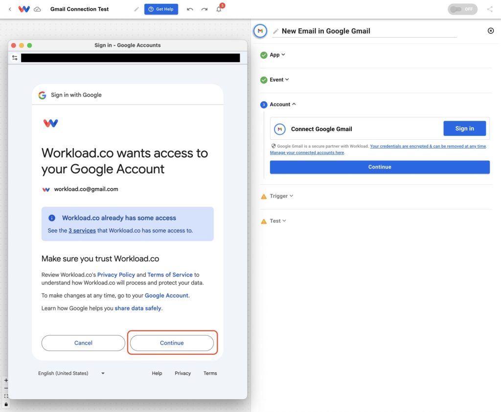The width and height of the screenshot is (501, 412).
Task: Click the warning icon beside Test
Action: click(x=264, y=221)
